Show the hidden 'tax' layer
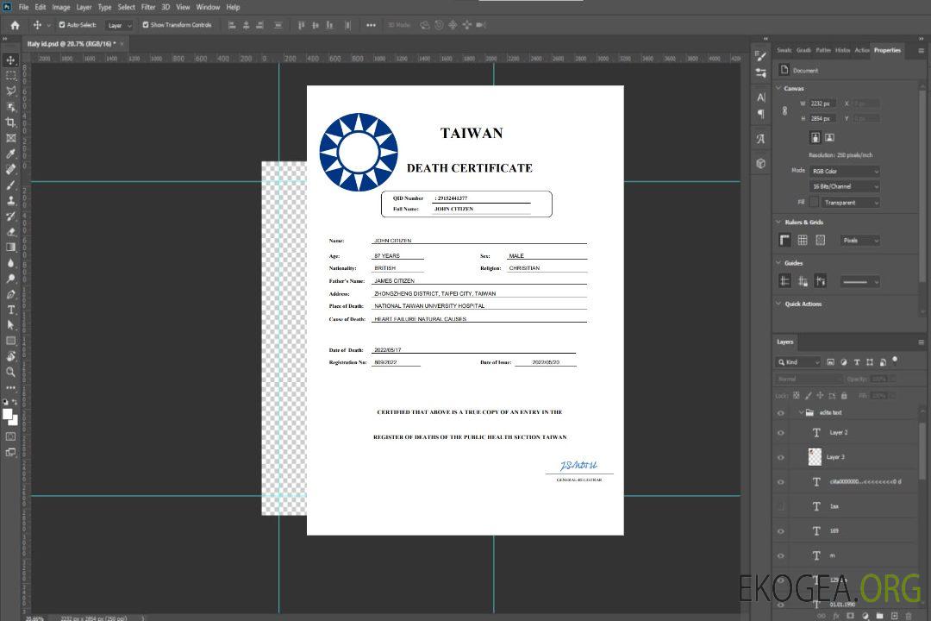The width and height of the screenshot is (931, 621). (x=781, y=507)
